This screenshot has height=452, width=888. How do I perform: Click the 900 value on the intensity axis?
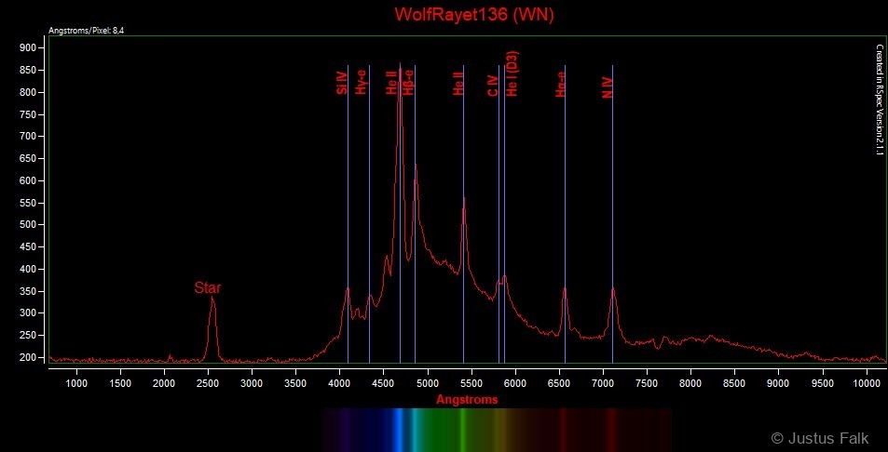click(x=28, y=48)
